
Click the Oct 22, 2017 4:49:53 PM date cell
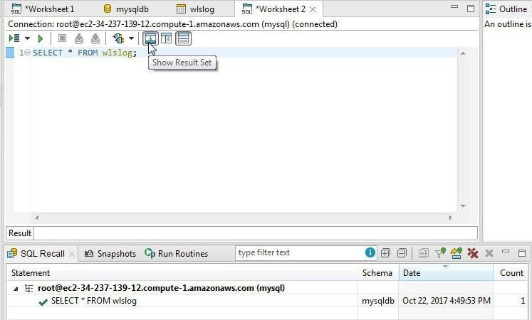[447, 301]
